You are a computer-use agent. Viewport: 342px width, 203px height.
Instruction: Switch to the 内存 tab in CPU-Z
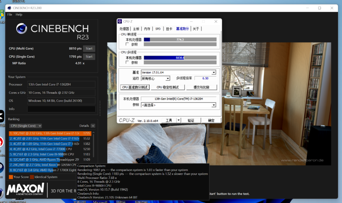click(x=147, y=29)
